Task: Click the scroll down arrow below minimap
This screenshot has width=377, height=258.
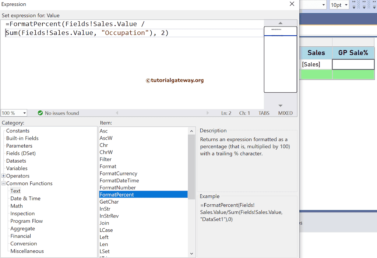Action: (x=280, y=106)
